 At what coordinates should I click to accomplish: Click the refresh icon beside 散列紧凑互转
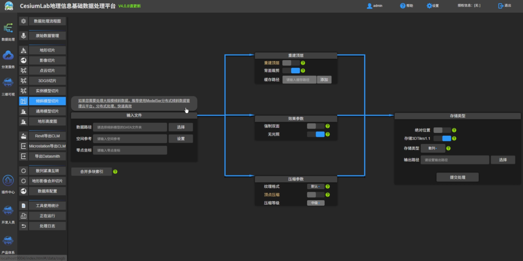pos(23,171)
